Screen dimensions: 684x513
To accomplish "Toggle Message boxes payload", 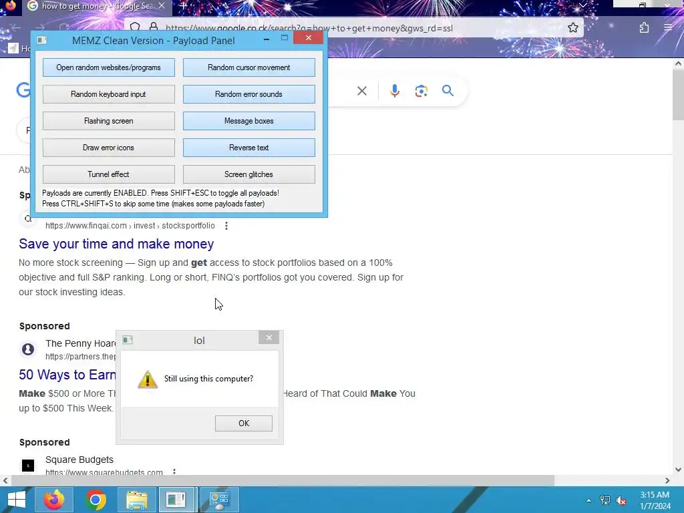I will click(248, 121).
